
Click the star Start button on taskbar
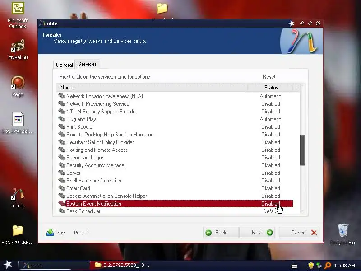(x=8, y=265)
